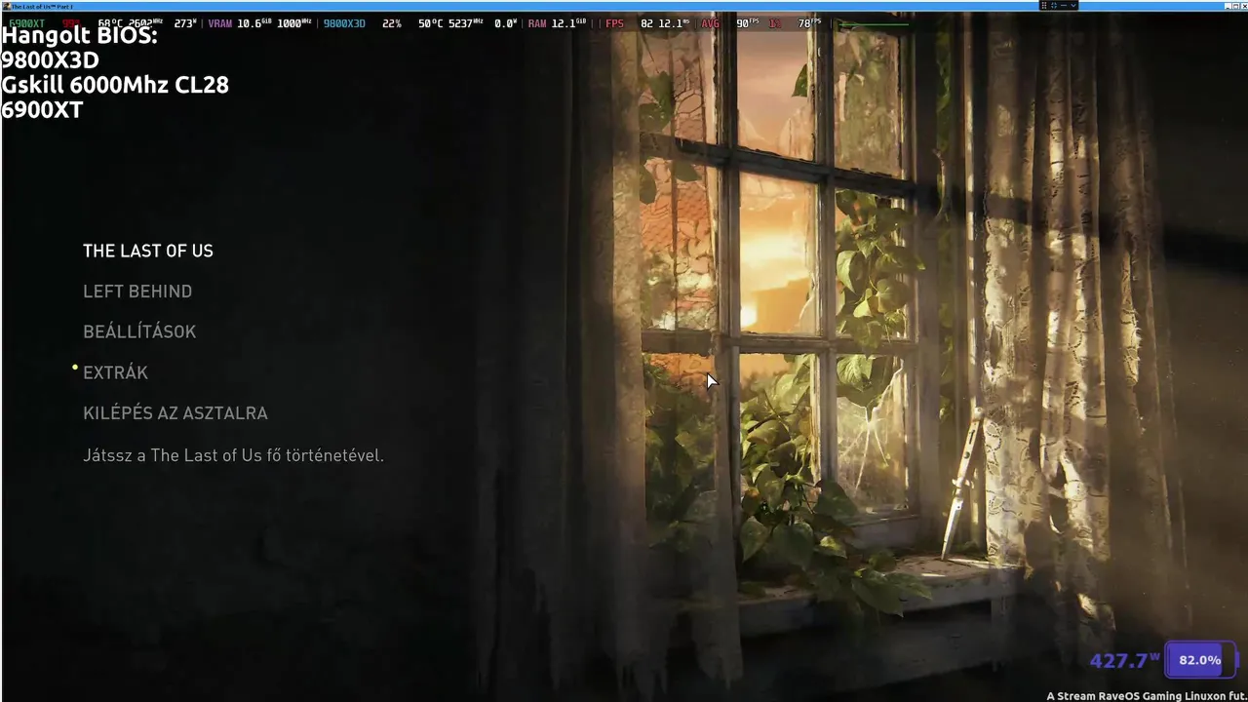Close the game window

(x=1243, y=6)
